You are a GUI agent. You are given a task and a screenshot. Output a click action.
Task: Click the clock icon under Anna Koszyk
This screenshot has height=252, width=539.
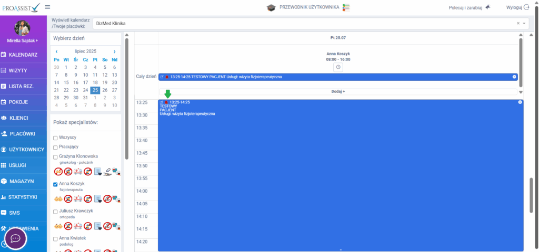pyautogui.click(x=338, y=67)
